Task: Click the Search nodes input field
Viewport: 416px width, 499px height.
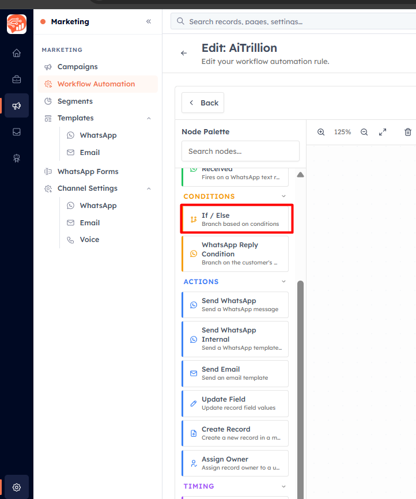Action: click(x=240, y=151)
